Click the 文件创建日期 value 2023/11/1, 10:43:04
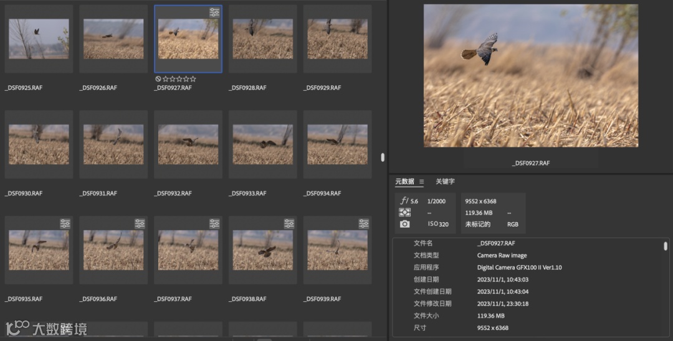 pos(503,291)
